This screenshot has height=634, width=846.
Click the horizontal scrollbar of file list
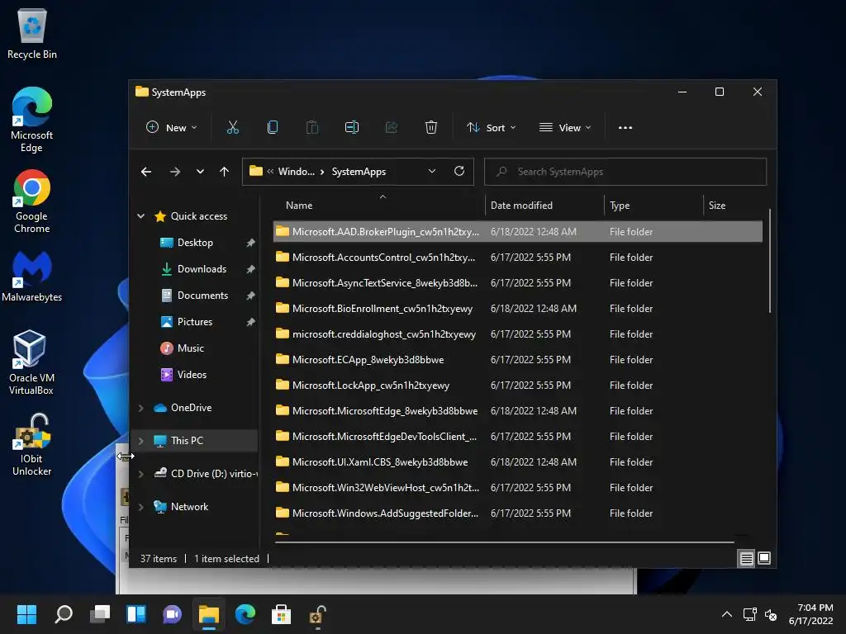point(505,542)
